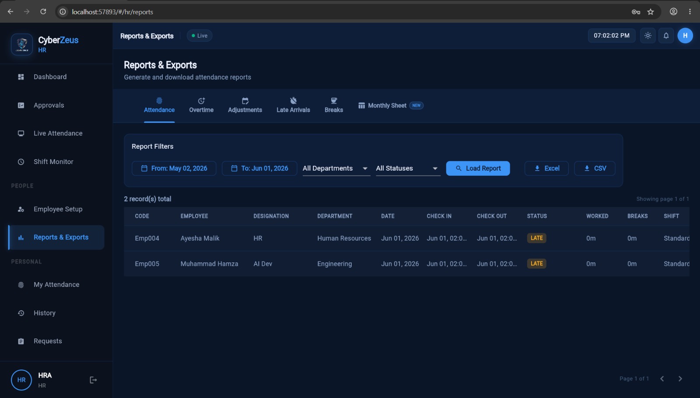Open My Attendance in sidebar

pos(56,285)
